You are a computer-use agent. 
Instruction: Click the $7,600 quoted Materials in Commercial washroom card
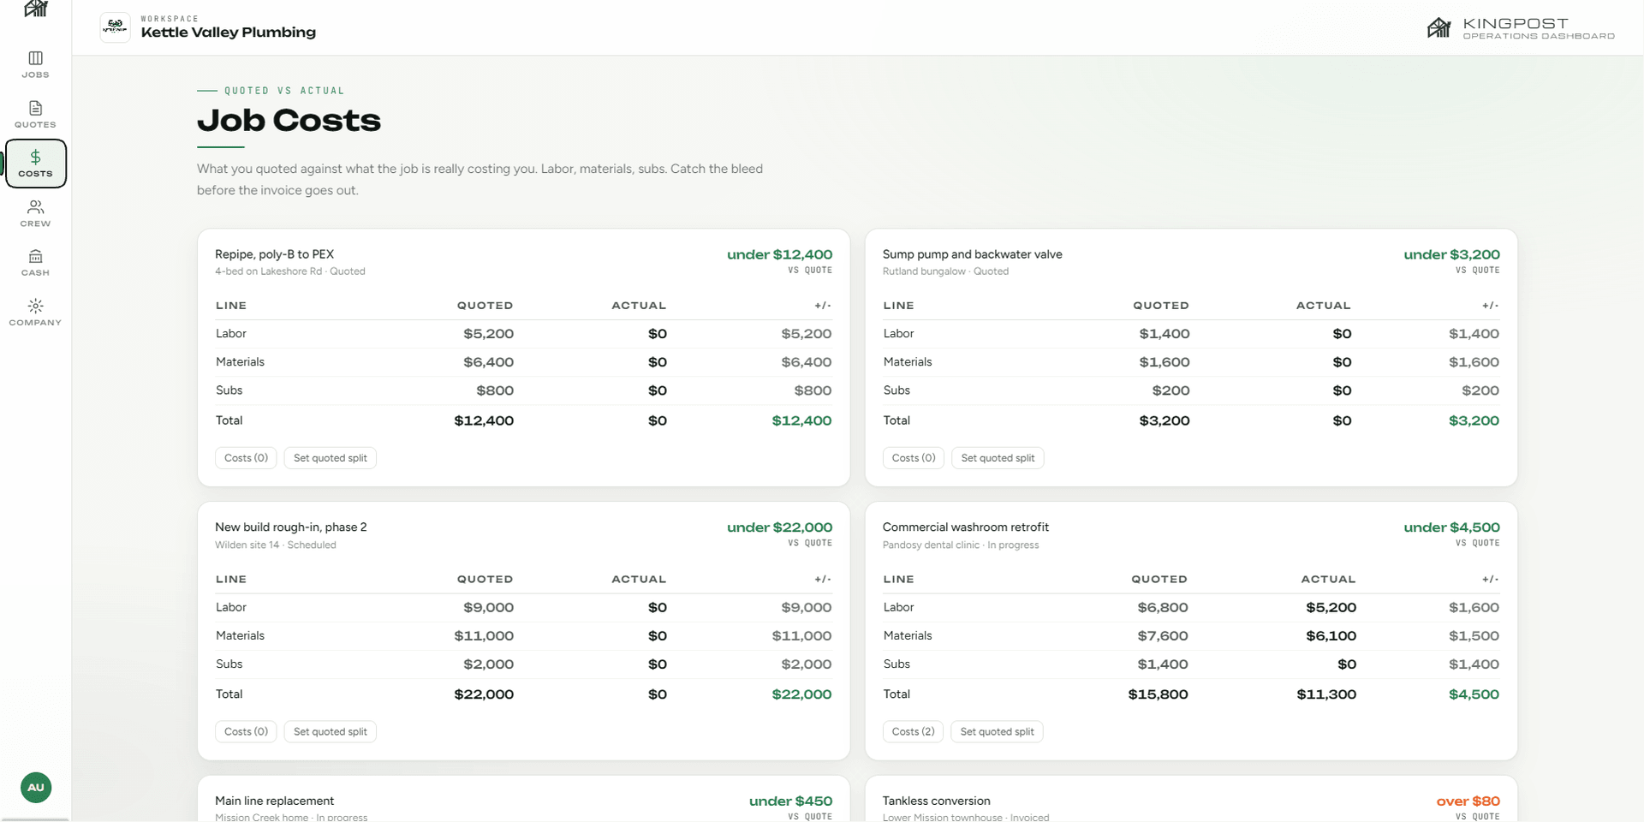click(1163, 635)
